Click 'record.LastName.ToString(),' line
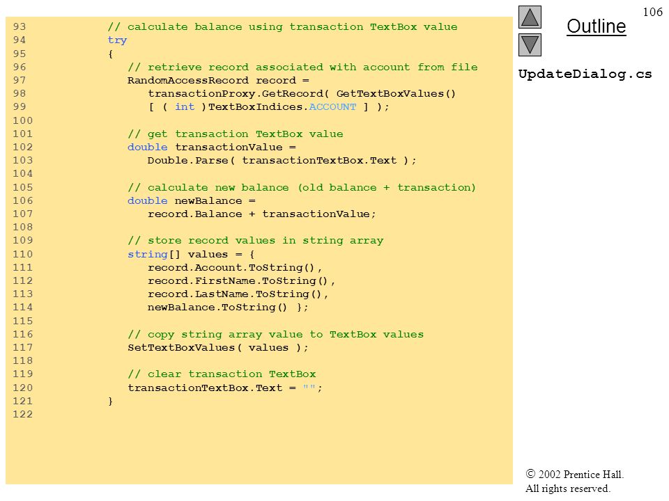 pyautogui.click(x=238, y=294)
